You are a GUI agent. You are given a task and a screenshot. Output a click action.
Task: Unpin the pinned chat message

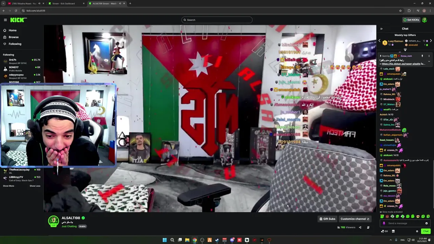click(x=422, y=56)
